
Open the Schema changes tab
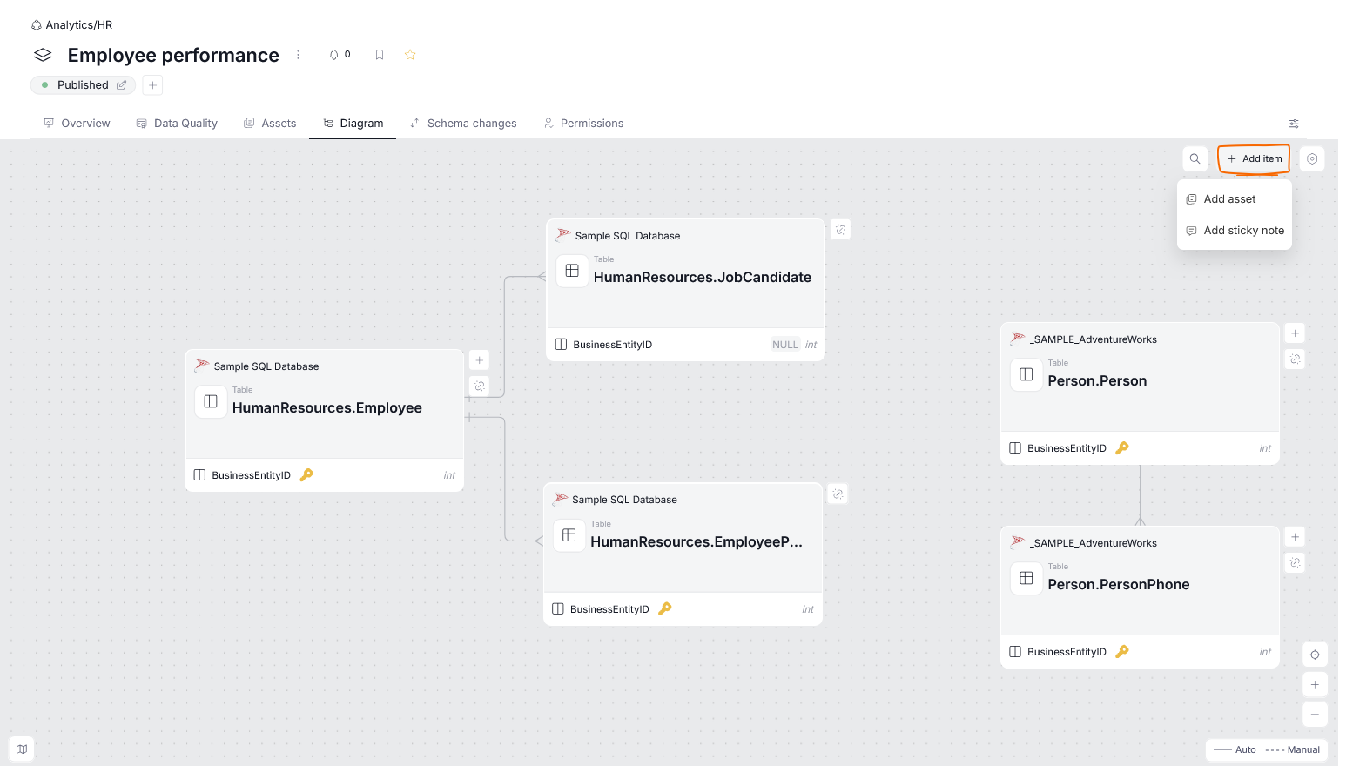463,124
